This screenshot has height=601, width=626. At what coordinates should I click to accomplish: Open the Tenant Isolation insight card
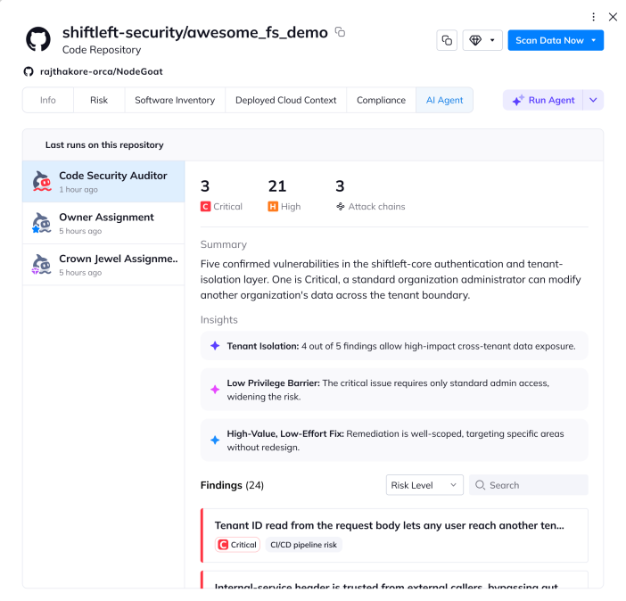394,346
